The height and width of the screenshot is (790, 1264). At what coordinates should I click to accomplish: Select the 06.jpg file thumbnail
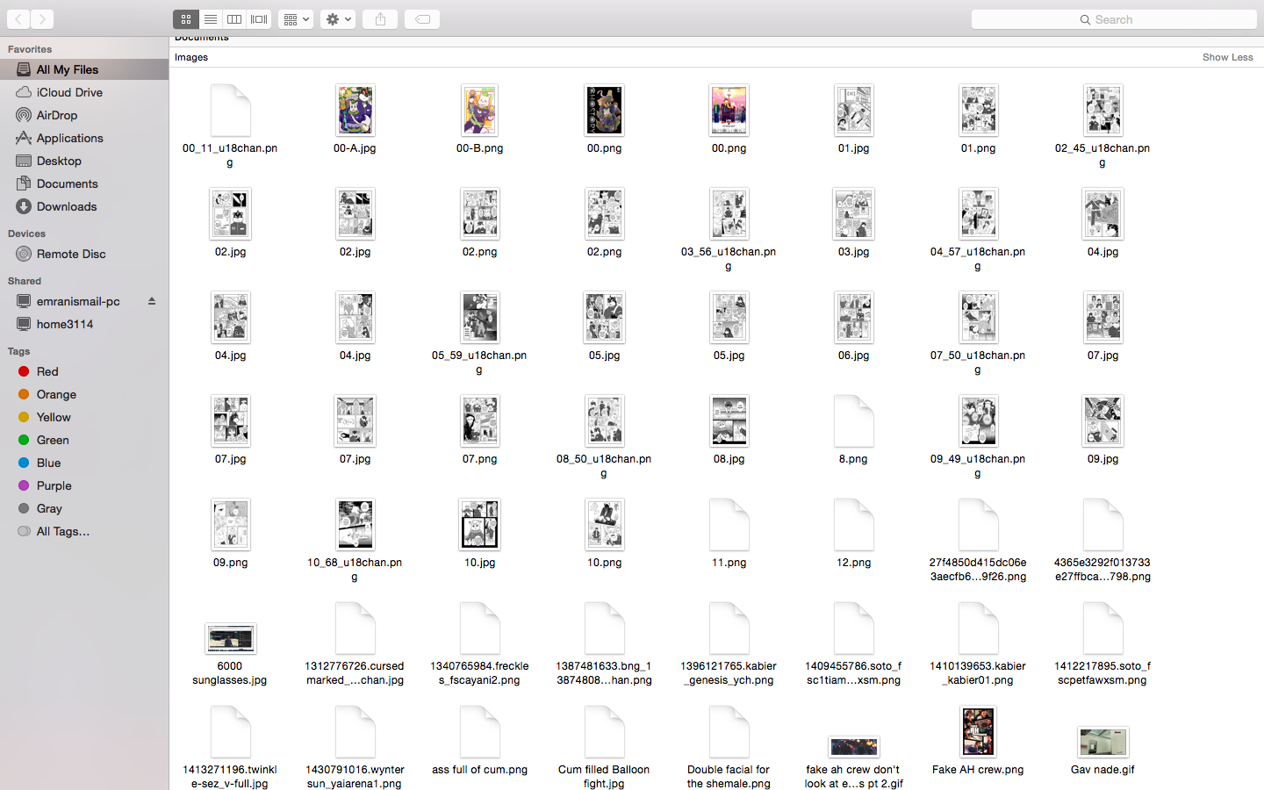point(853,317)
